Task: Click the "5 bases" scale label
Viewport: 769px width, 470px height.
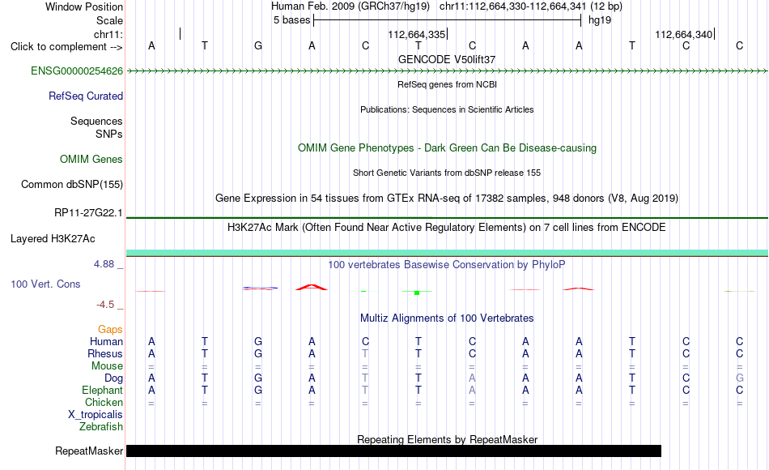Action: click(x=291, y=20)
